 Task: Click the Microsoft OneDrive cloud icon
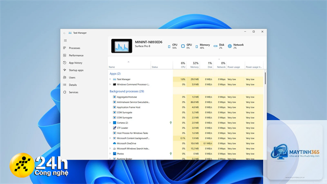point(114,143)
